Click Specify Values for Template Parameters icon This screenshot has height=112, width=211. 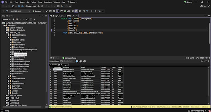(99, 11)
